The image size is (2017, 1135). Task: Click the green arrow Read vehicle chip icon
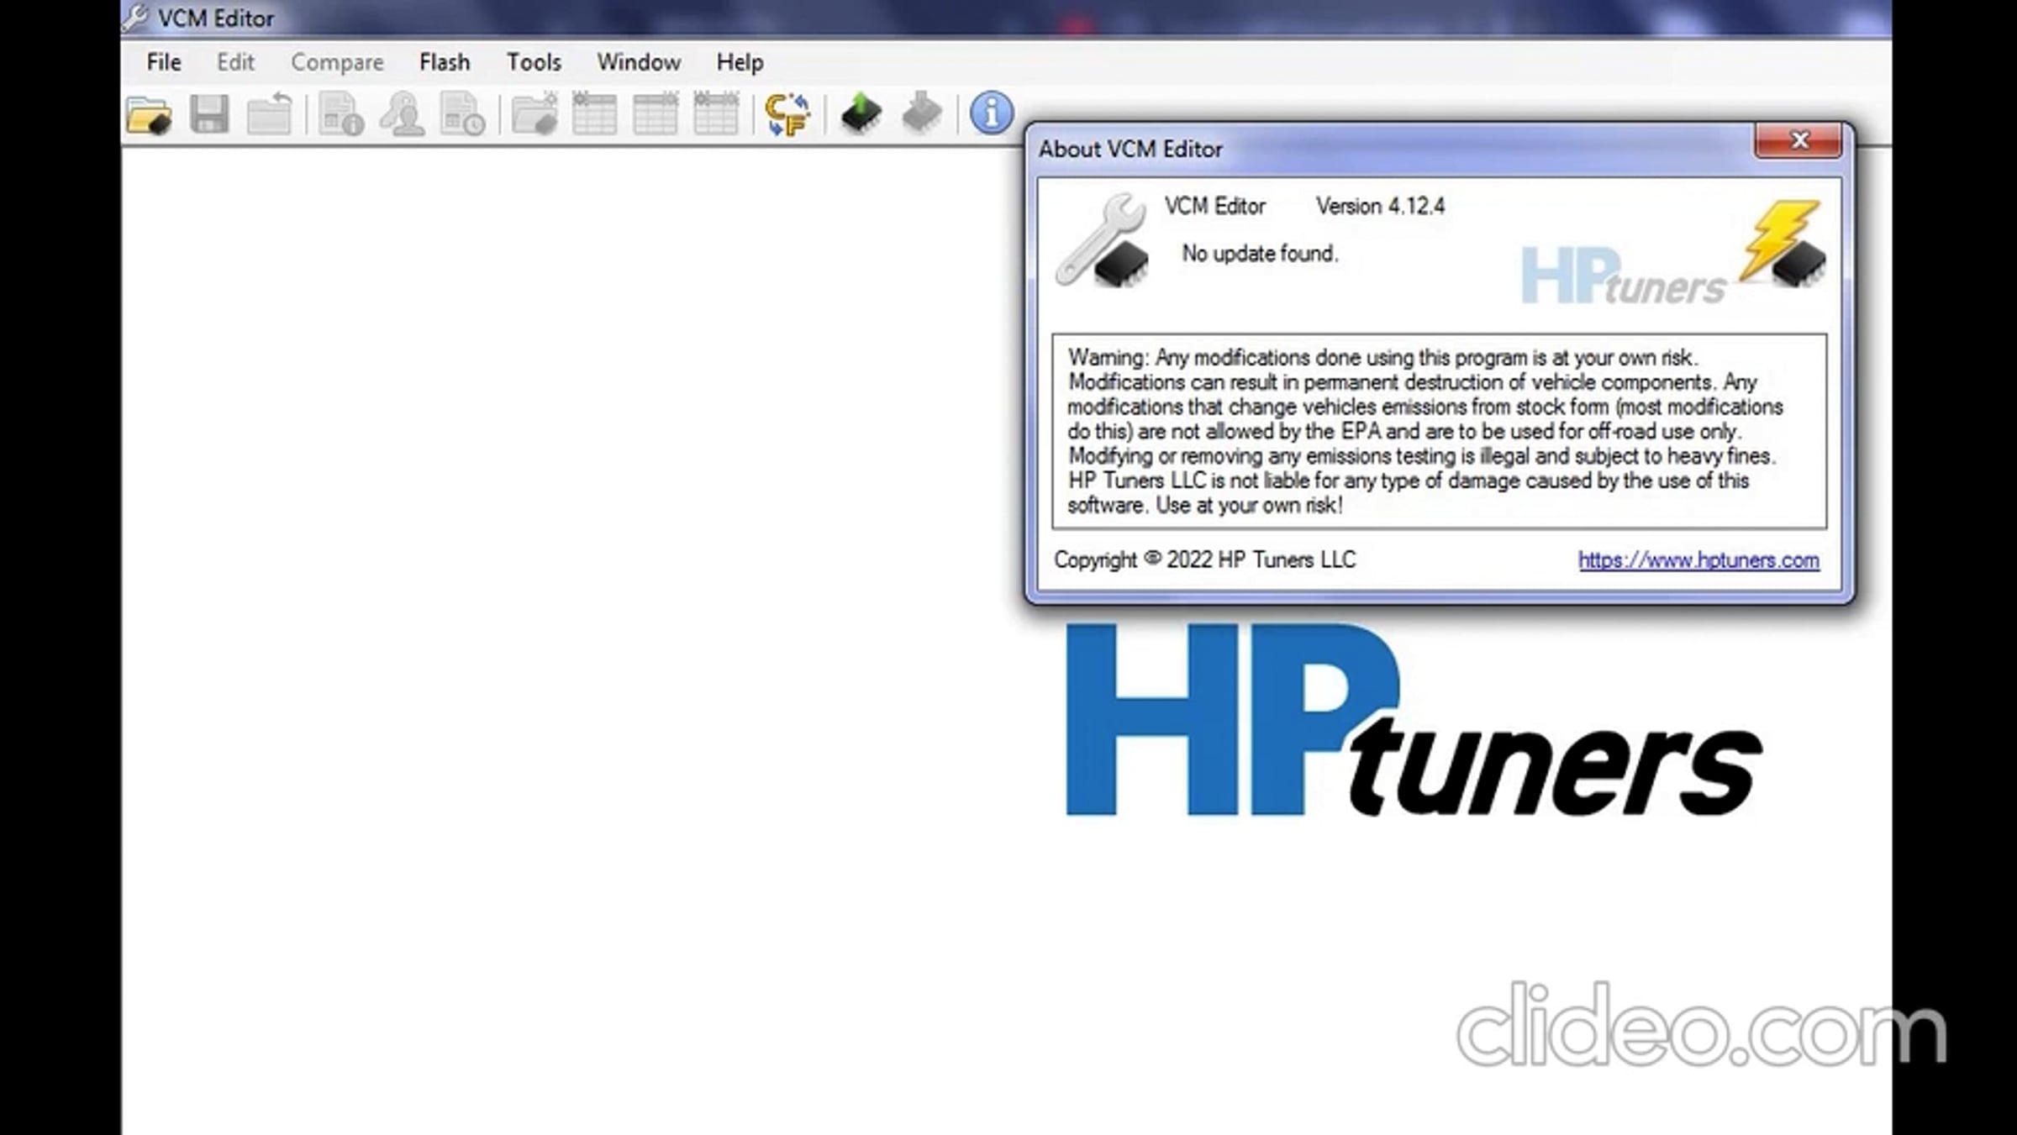coord(861,114)
